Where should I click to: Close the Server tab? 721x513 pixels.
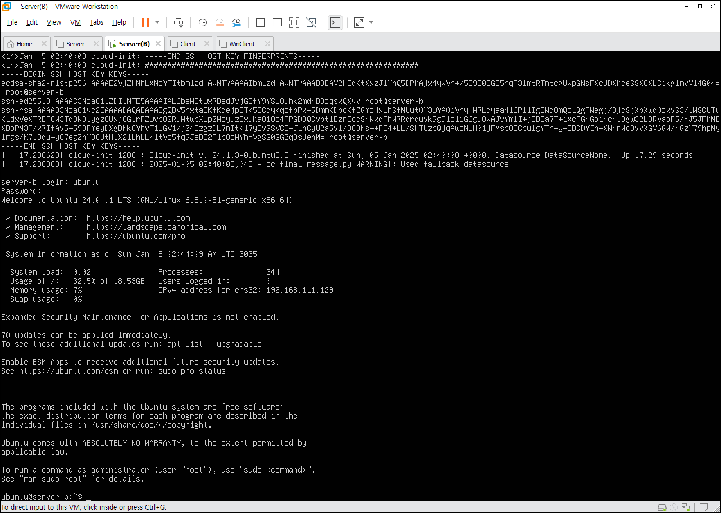click(96, 44)
